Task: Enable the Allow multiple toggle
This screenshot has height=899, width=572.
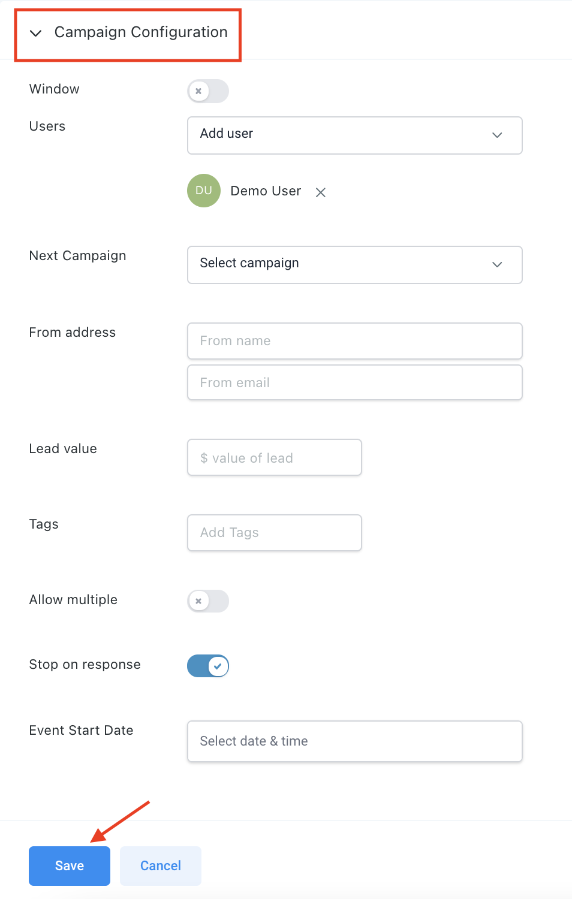Action: (208, 601)
